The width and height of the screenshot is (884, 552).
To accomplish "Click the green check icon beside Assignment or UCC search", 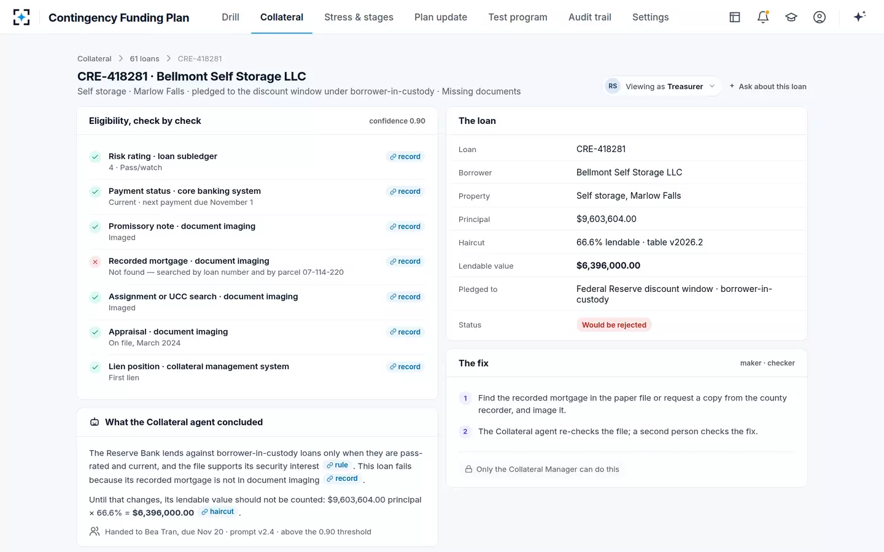I will (95, 297).
